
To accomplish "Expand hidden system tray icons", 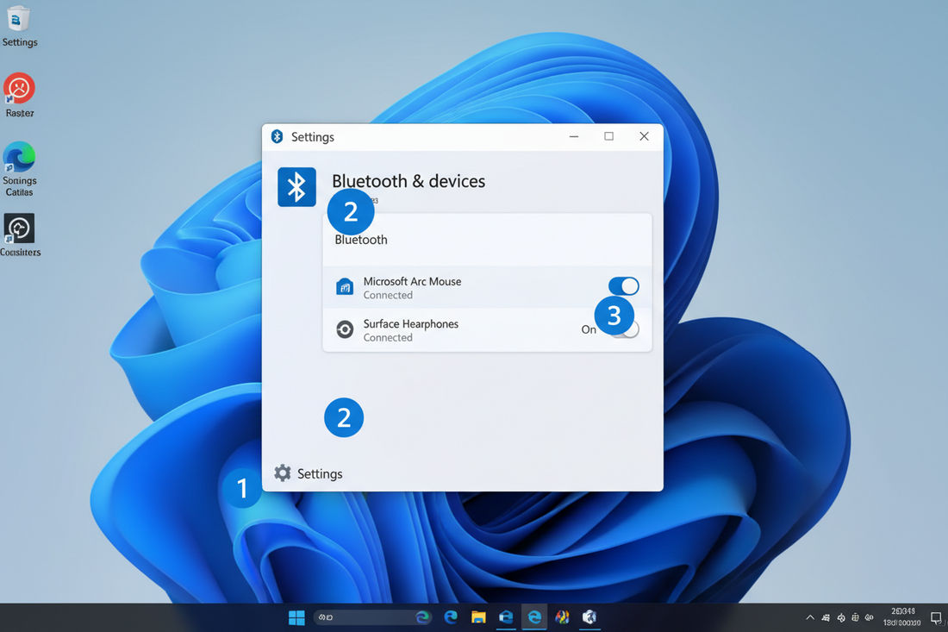I will 809,617.
